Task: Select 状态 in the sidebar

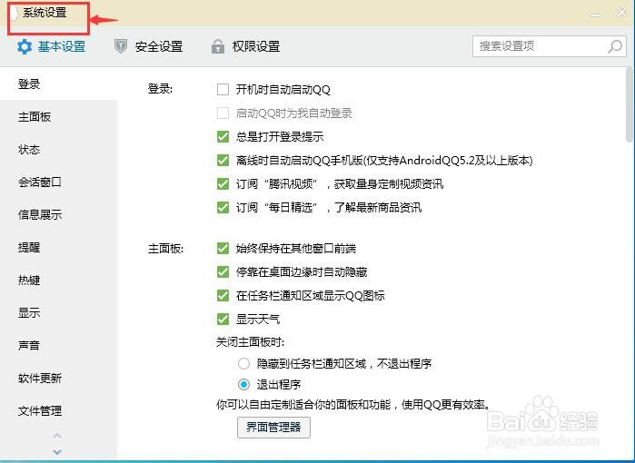Action: pyautogui.click(x=58, y=150)
